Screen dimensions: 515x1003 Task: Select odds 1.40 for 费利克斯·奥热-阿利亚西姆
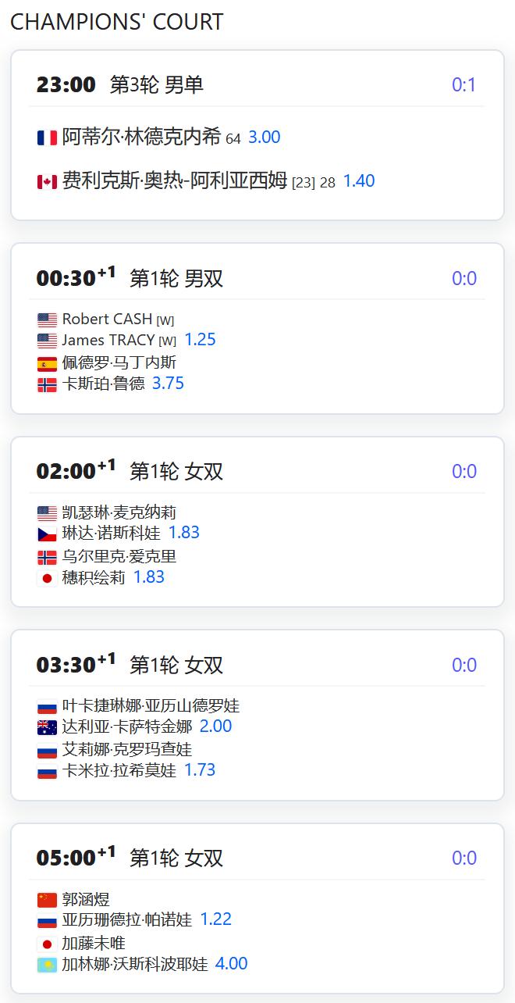359,181
